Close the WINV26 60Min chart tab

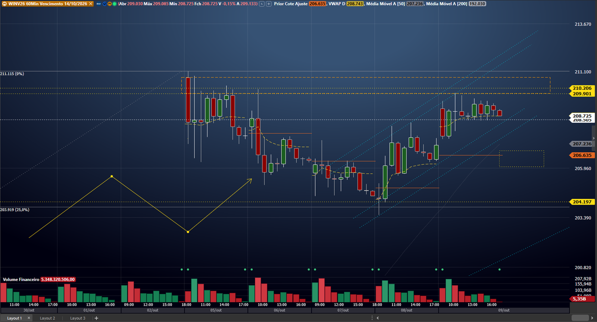(91, 4)
